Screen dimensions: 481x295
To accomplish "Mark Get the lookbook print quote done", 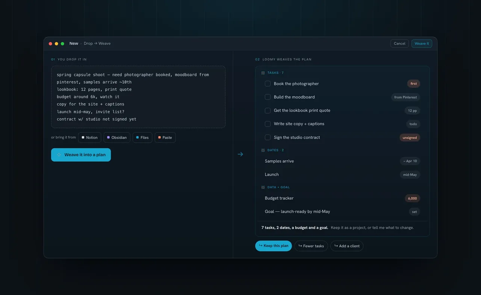I will point(268,110).
